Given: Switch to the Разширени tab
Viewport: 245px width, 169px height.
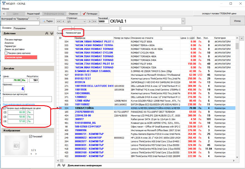Looking at the screenshot, I should click(20, 28).
